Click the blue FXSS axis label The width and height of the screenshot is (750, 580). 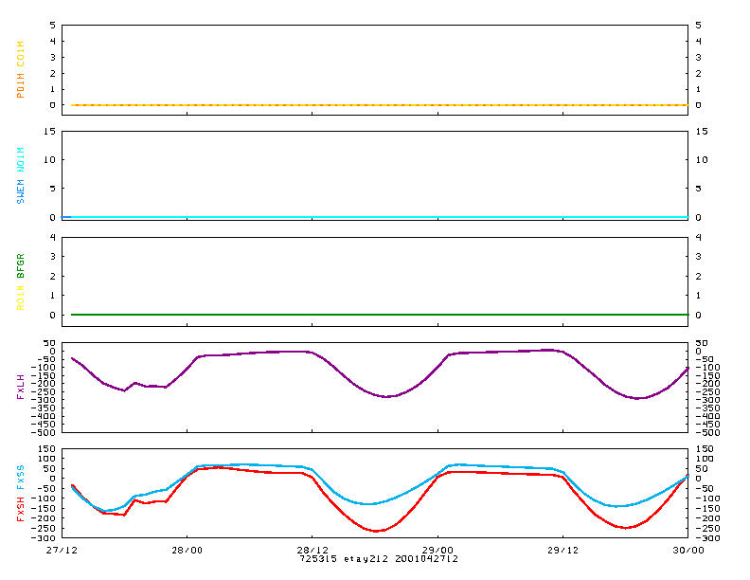tap(20, 478)
